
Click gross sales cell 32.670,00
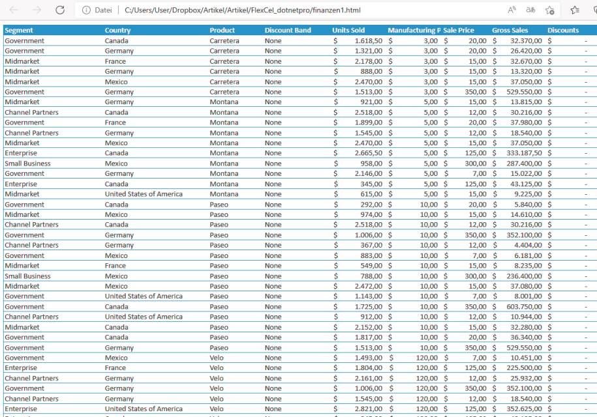(526, 61)
